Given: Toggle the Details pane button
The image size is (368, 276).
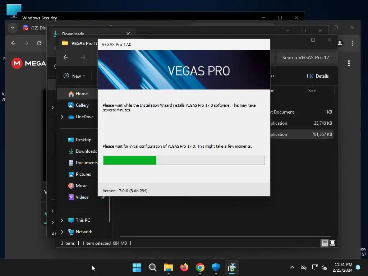Looking at the screenshot, I should pos(318,76).
